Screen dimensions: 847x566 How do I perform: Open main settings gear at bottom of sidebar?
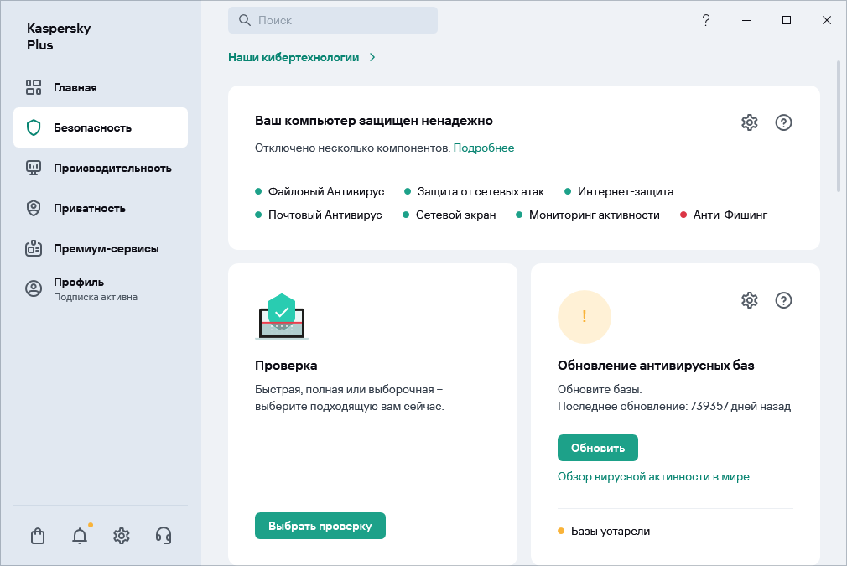(121, 535)
